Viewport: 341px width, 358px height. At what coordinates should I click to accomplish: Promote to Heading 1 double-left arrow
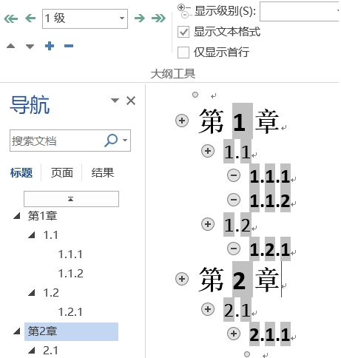[x=11, y=18]
